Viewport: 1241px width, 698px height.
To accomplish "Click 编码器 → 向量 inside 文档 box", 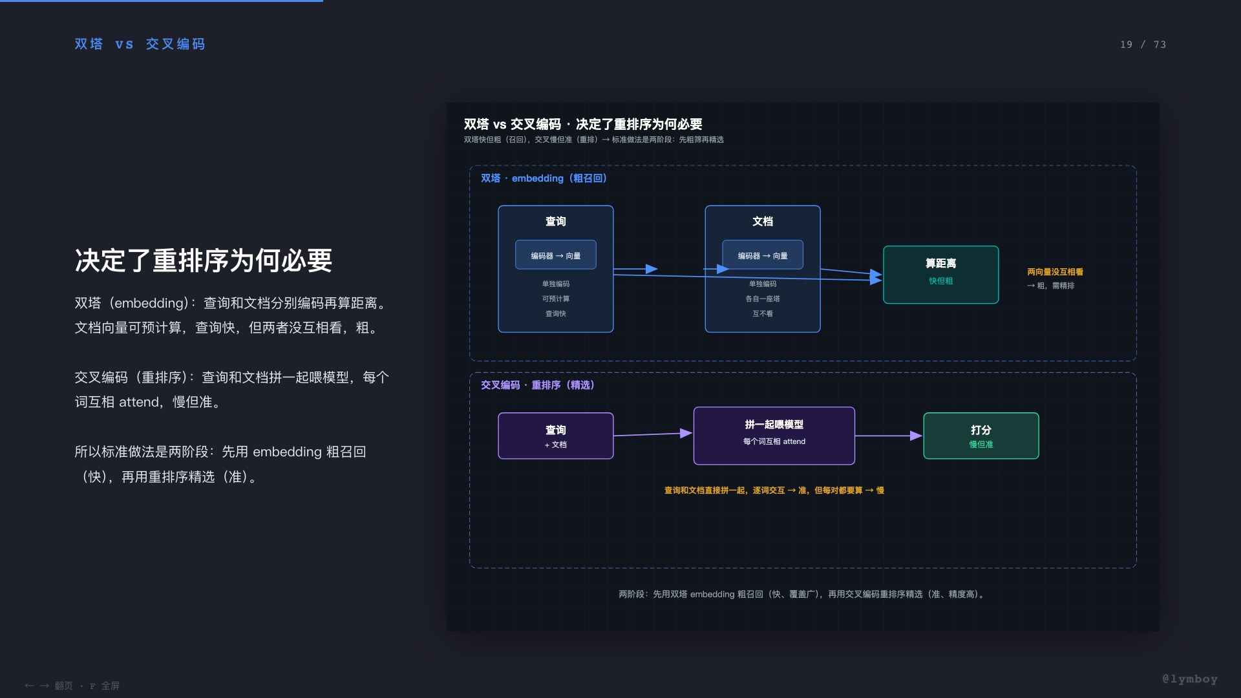I will pos(763,255).
